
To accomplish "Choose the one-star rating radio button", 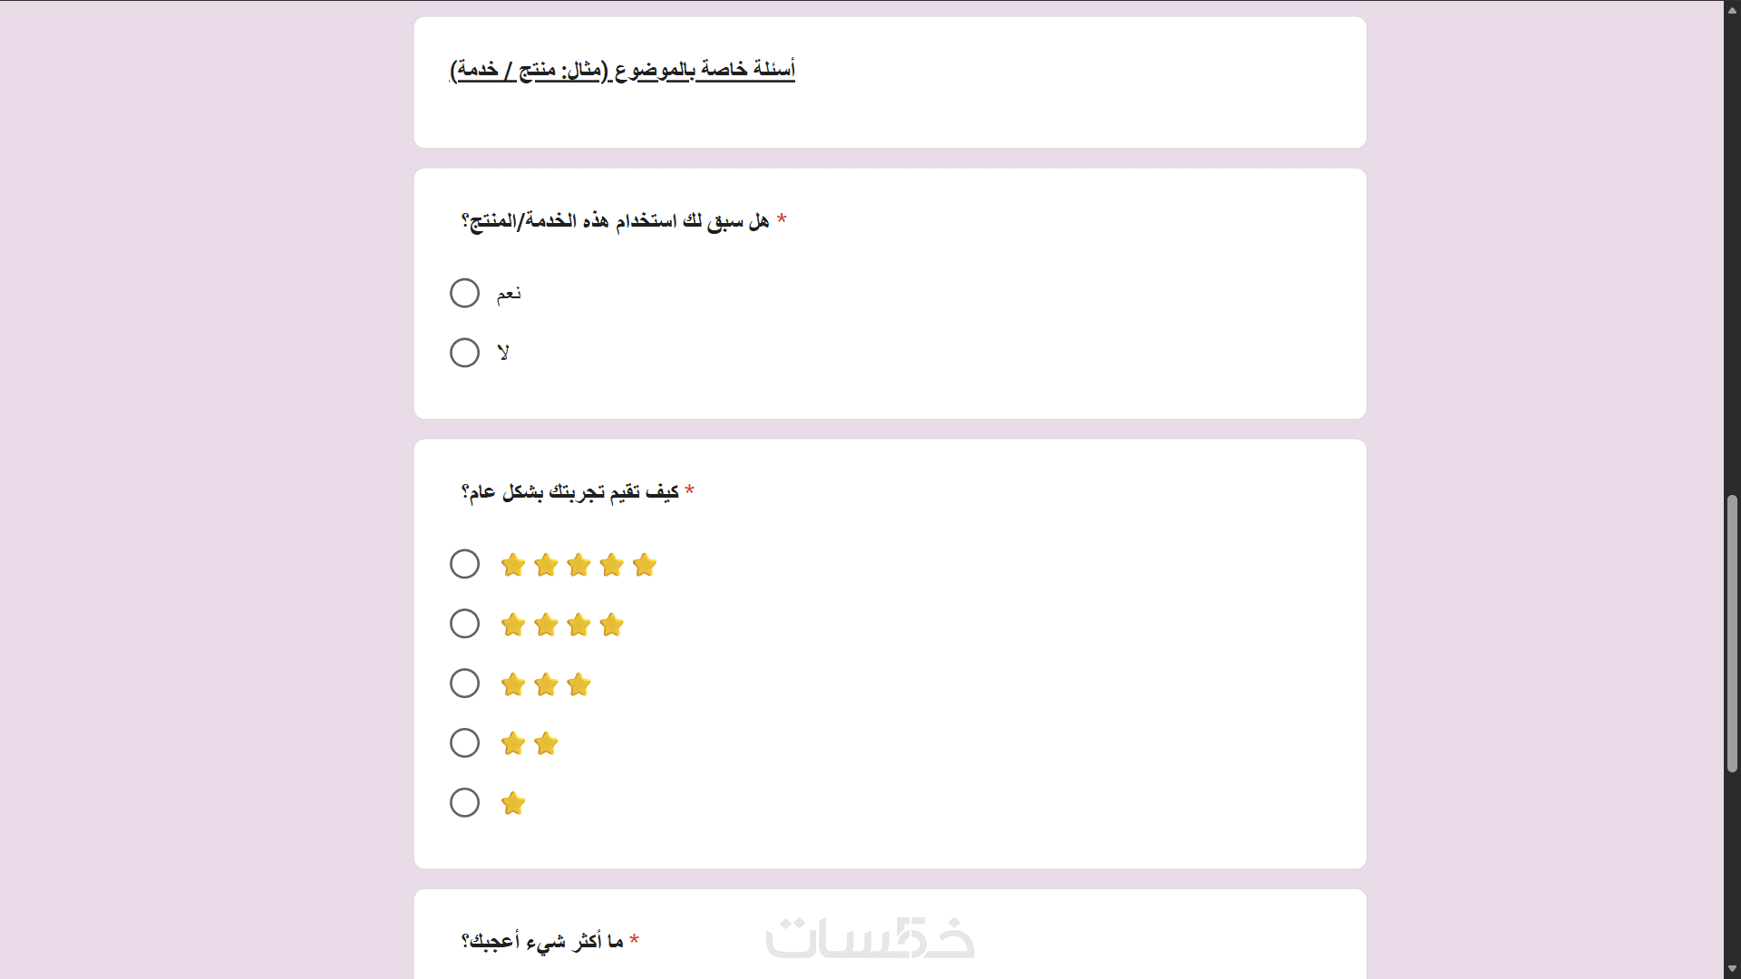I will pos(464,802).
